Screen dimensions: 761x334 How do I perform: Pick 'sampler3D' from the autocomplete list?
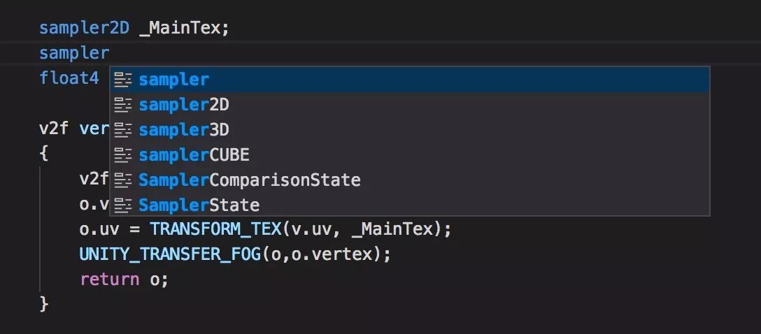[x=184, y=130]
